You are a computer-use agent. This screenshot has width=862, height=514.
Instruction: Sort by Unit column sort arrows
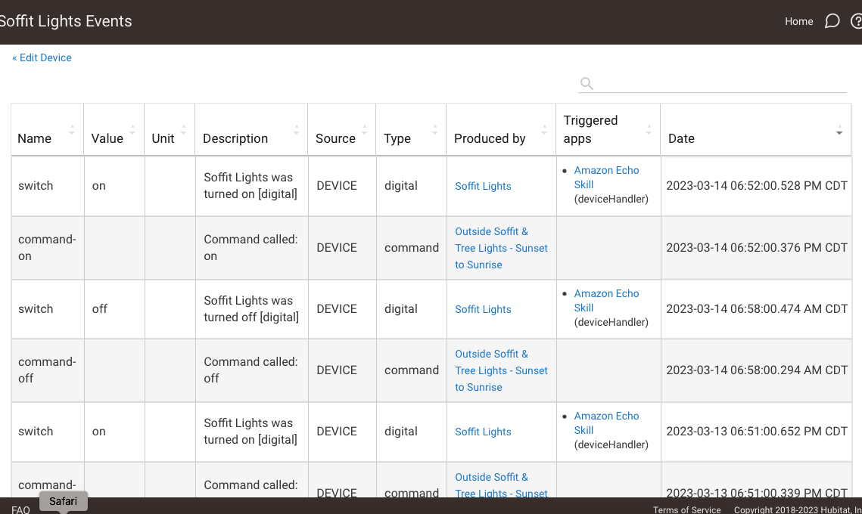click(x=184, y=130)
